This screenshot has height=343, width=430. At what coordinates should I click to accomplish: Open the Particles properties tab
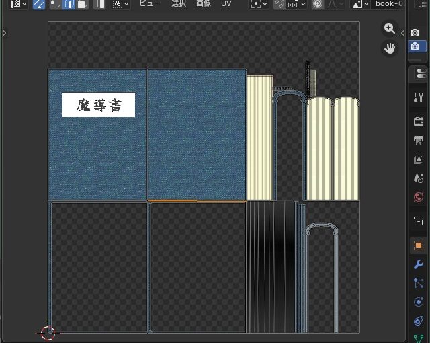coord(419,283)
